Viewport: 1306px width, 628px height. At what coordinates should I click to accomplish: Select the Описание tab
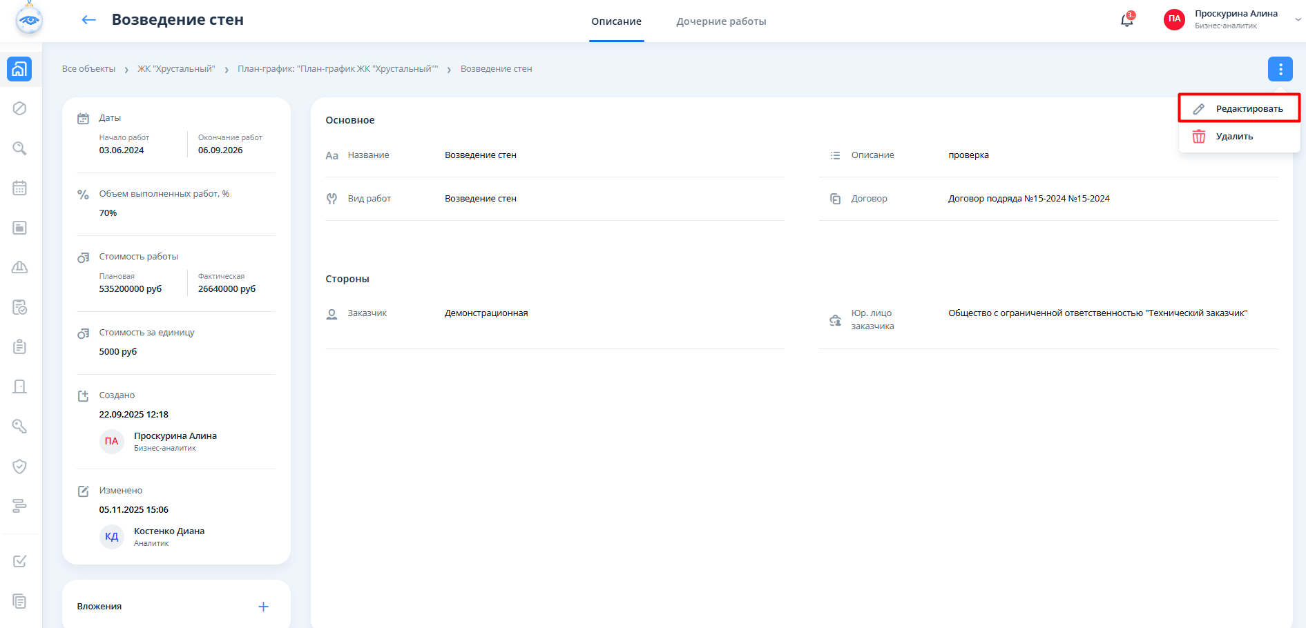tap(616, 21)
